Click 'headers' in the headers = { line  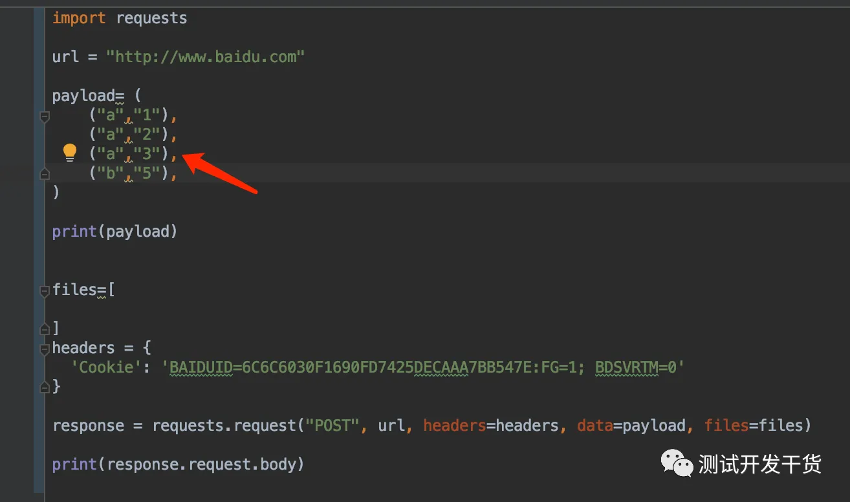(x=83, y=348)
